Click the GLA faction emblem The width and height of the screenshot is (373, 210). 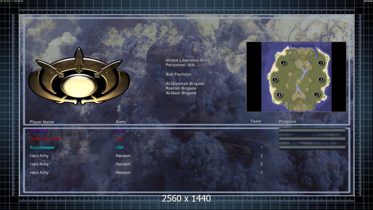pyautogui.click(x=79, y=77)
